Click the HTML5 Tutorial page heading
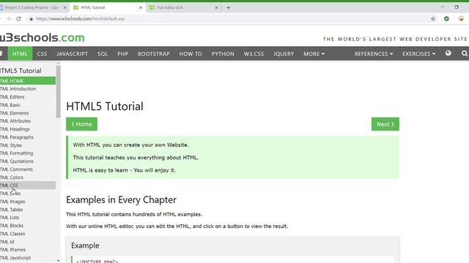469x263 pixels. point(105,107)
